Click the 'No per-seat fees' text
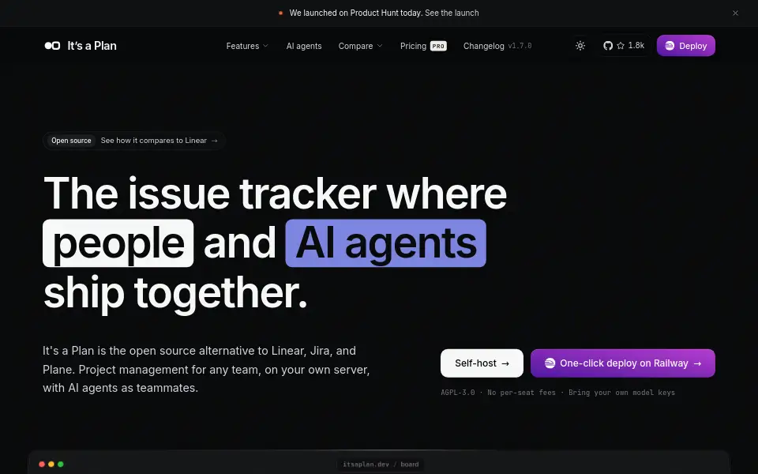The image size is (758, 474). (x=521, y=393)
